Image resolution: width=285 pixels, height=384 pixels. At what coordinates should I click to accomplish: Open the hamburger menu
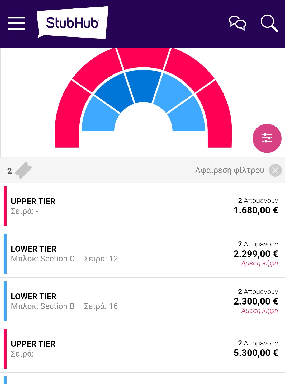(16, 23)
